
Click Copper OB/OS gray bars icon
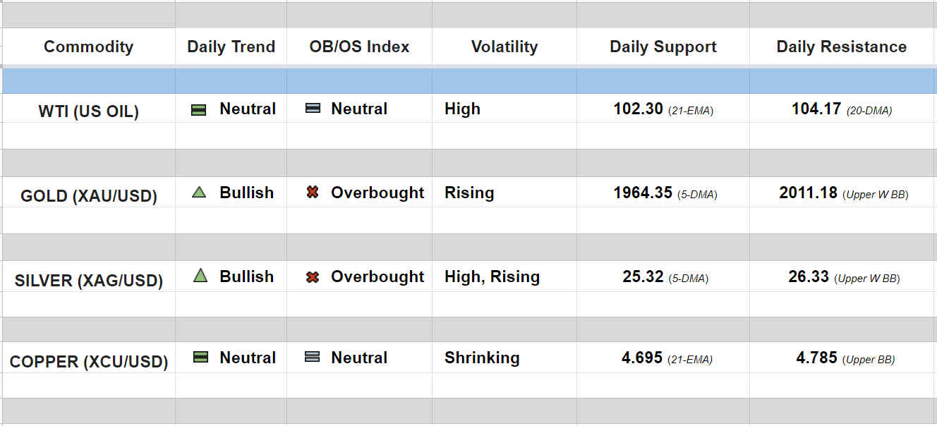coord(312,358)
